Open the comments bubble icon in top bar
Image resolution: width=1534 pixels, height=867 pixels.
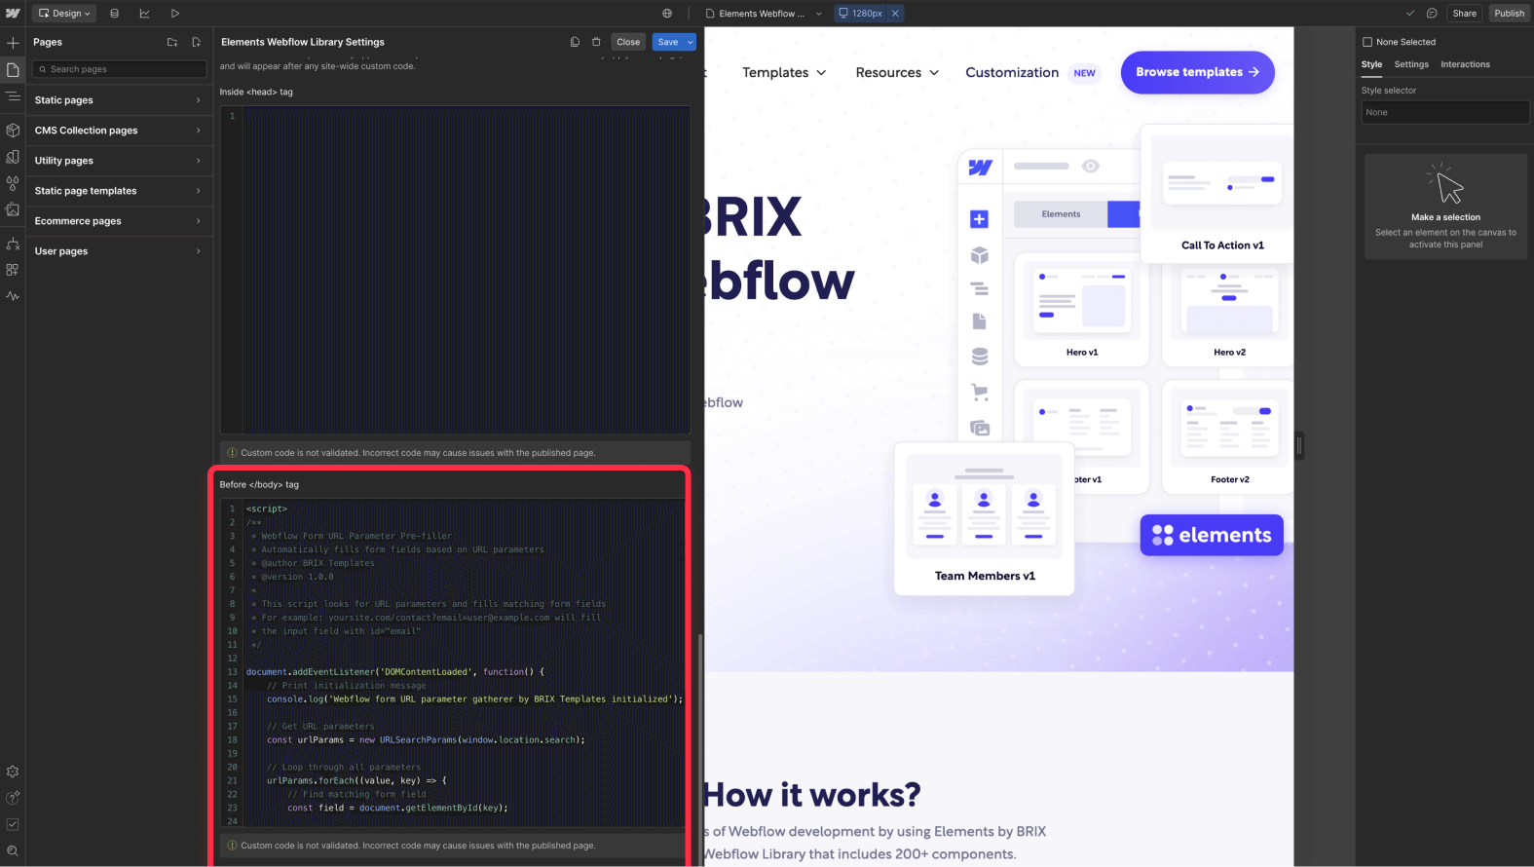pos(1432,13)
